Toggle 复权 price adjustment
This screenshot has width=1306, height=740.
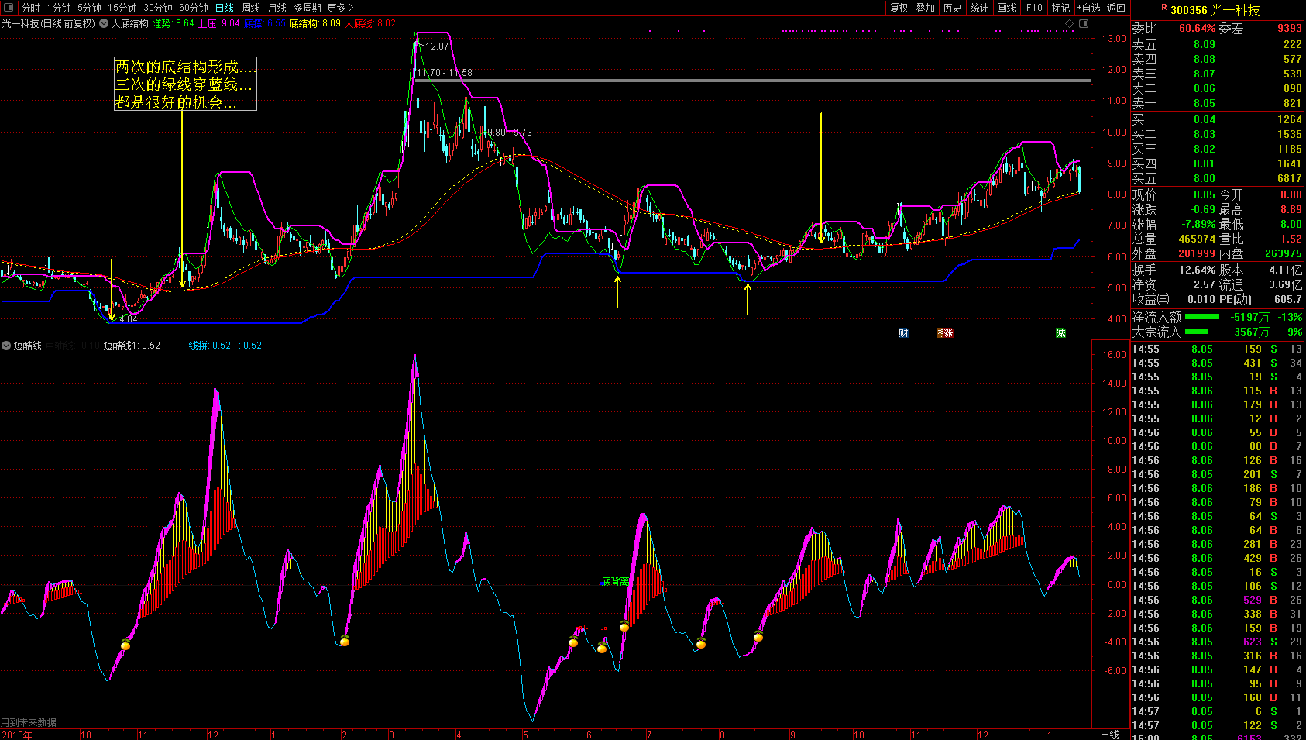(899, 8)
